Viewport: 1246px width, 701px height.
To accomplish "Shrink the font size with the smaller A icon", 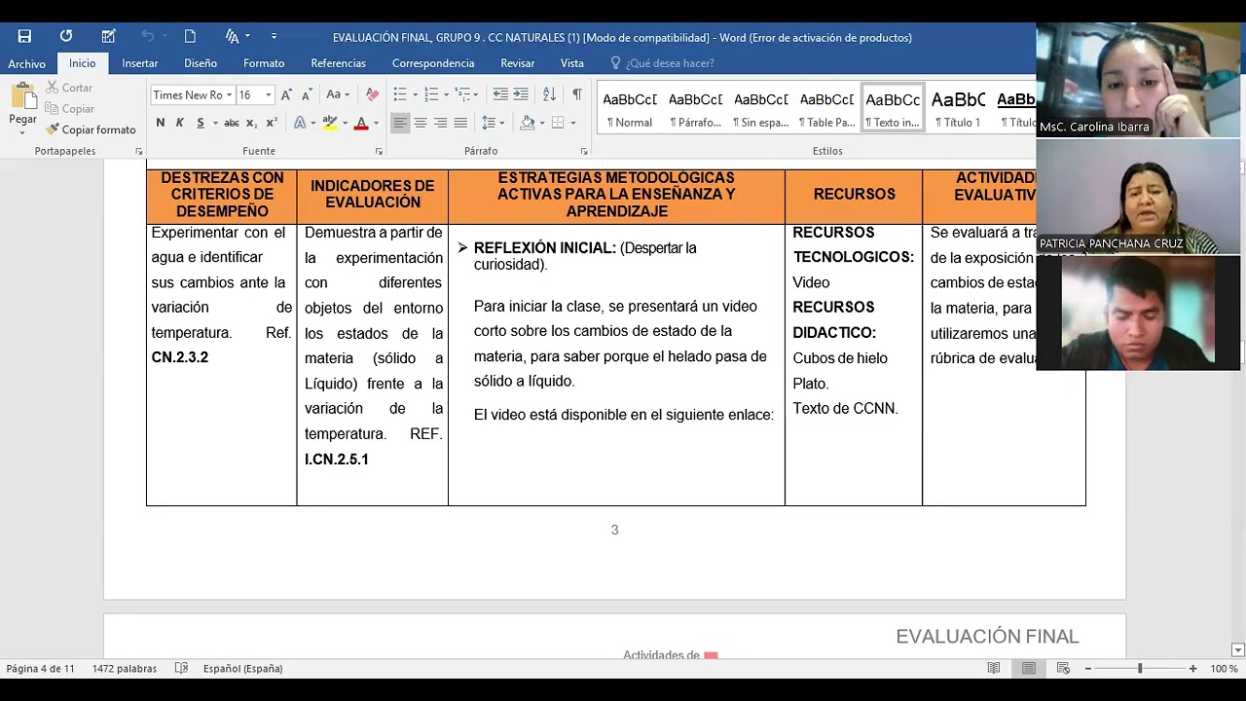I will pos(307,94).
